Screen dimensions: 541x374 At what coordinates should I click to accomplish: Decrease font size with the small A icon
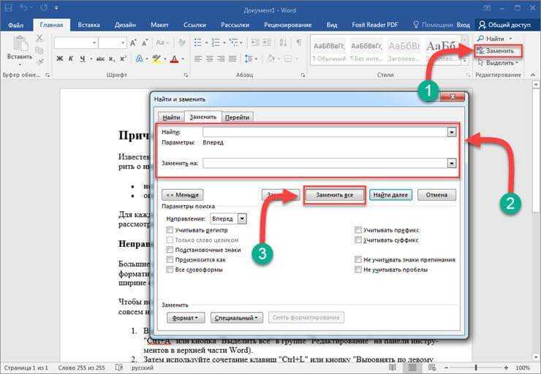145,43
